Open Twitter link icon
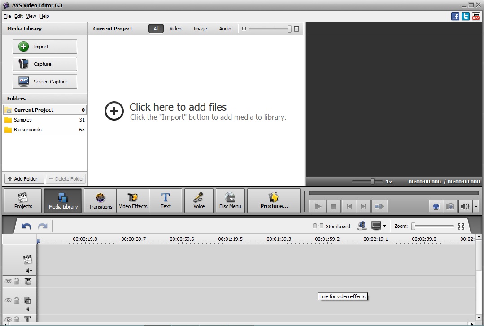This screenshot has height=326, width=484. coord(466,16)
